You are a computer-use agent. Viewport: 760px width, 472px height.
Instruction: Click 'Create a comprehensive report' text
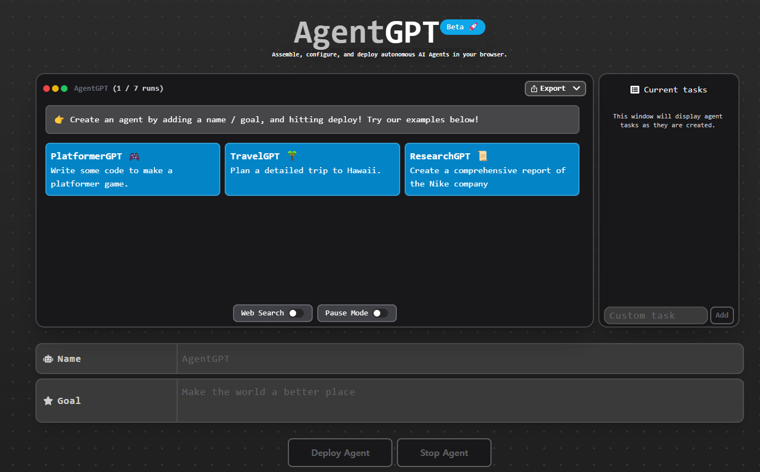pyautogui.click(x=488, y=177)
